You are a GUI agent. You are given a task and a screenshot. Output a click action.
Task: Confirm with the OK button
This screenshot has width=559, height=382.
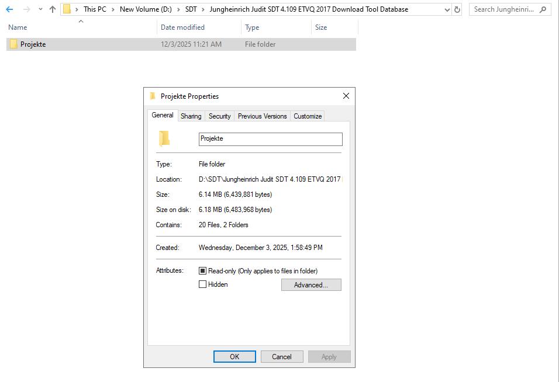pos(234,357)
